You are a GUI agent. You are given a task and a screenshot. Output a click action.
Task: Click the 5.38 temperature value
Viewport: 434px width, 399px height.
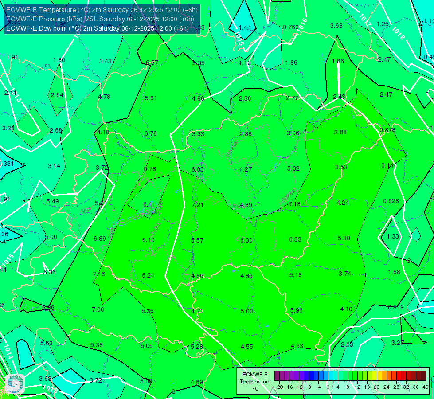pos(97,345)
